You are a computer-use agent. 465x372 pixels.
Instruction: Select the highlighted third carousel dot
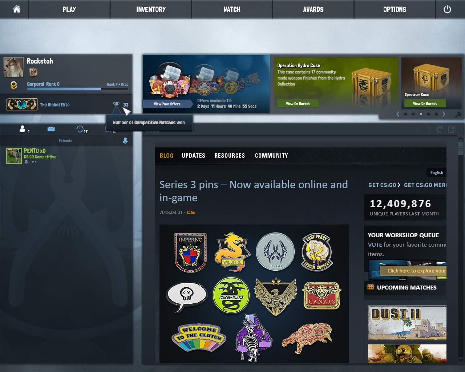pyautogui.click(x=421, y=114)
